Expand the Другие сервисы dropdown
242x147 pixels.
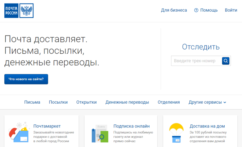tap(207, 102)
